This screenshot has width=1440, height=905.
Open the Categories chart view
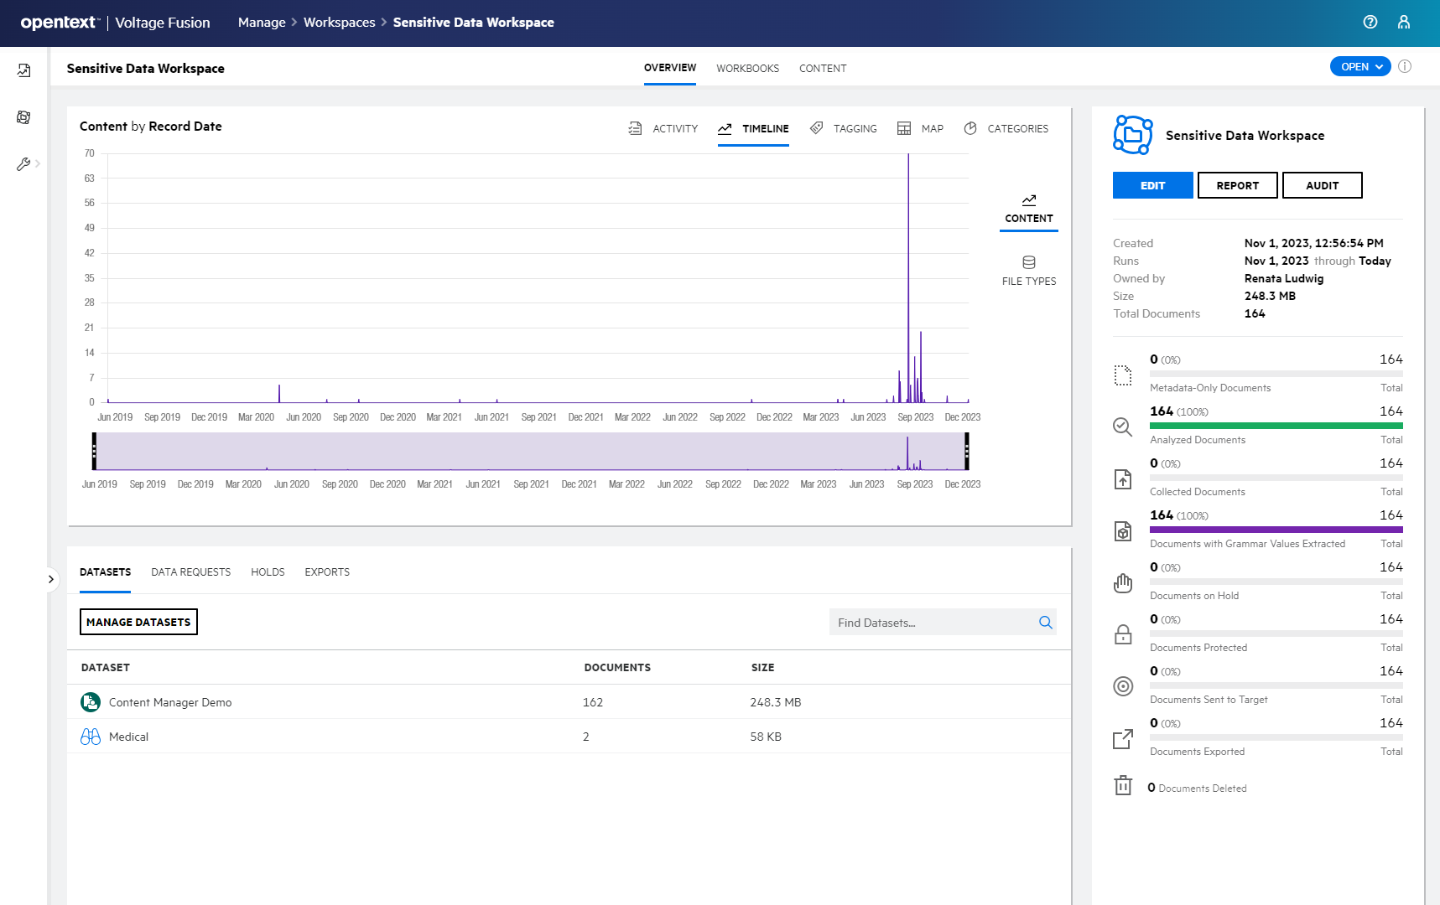pos(1006,128)
